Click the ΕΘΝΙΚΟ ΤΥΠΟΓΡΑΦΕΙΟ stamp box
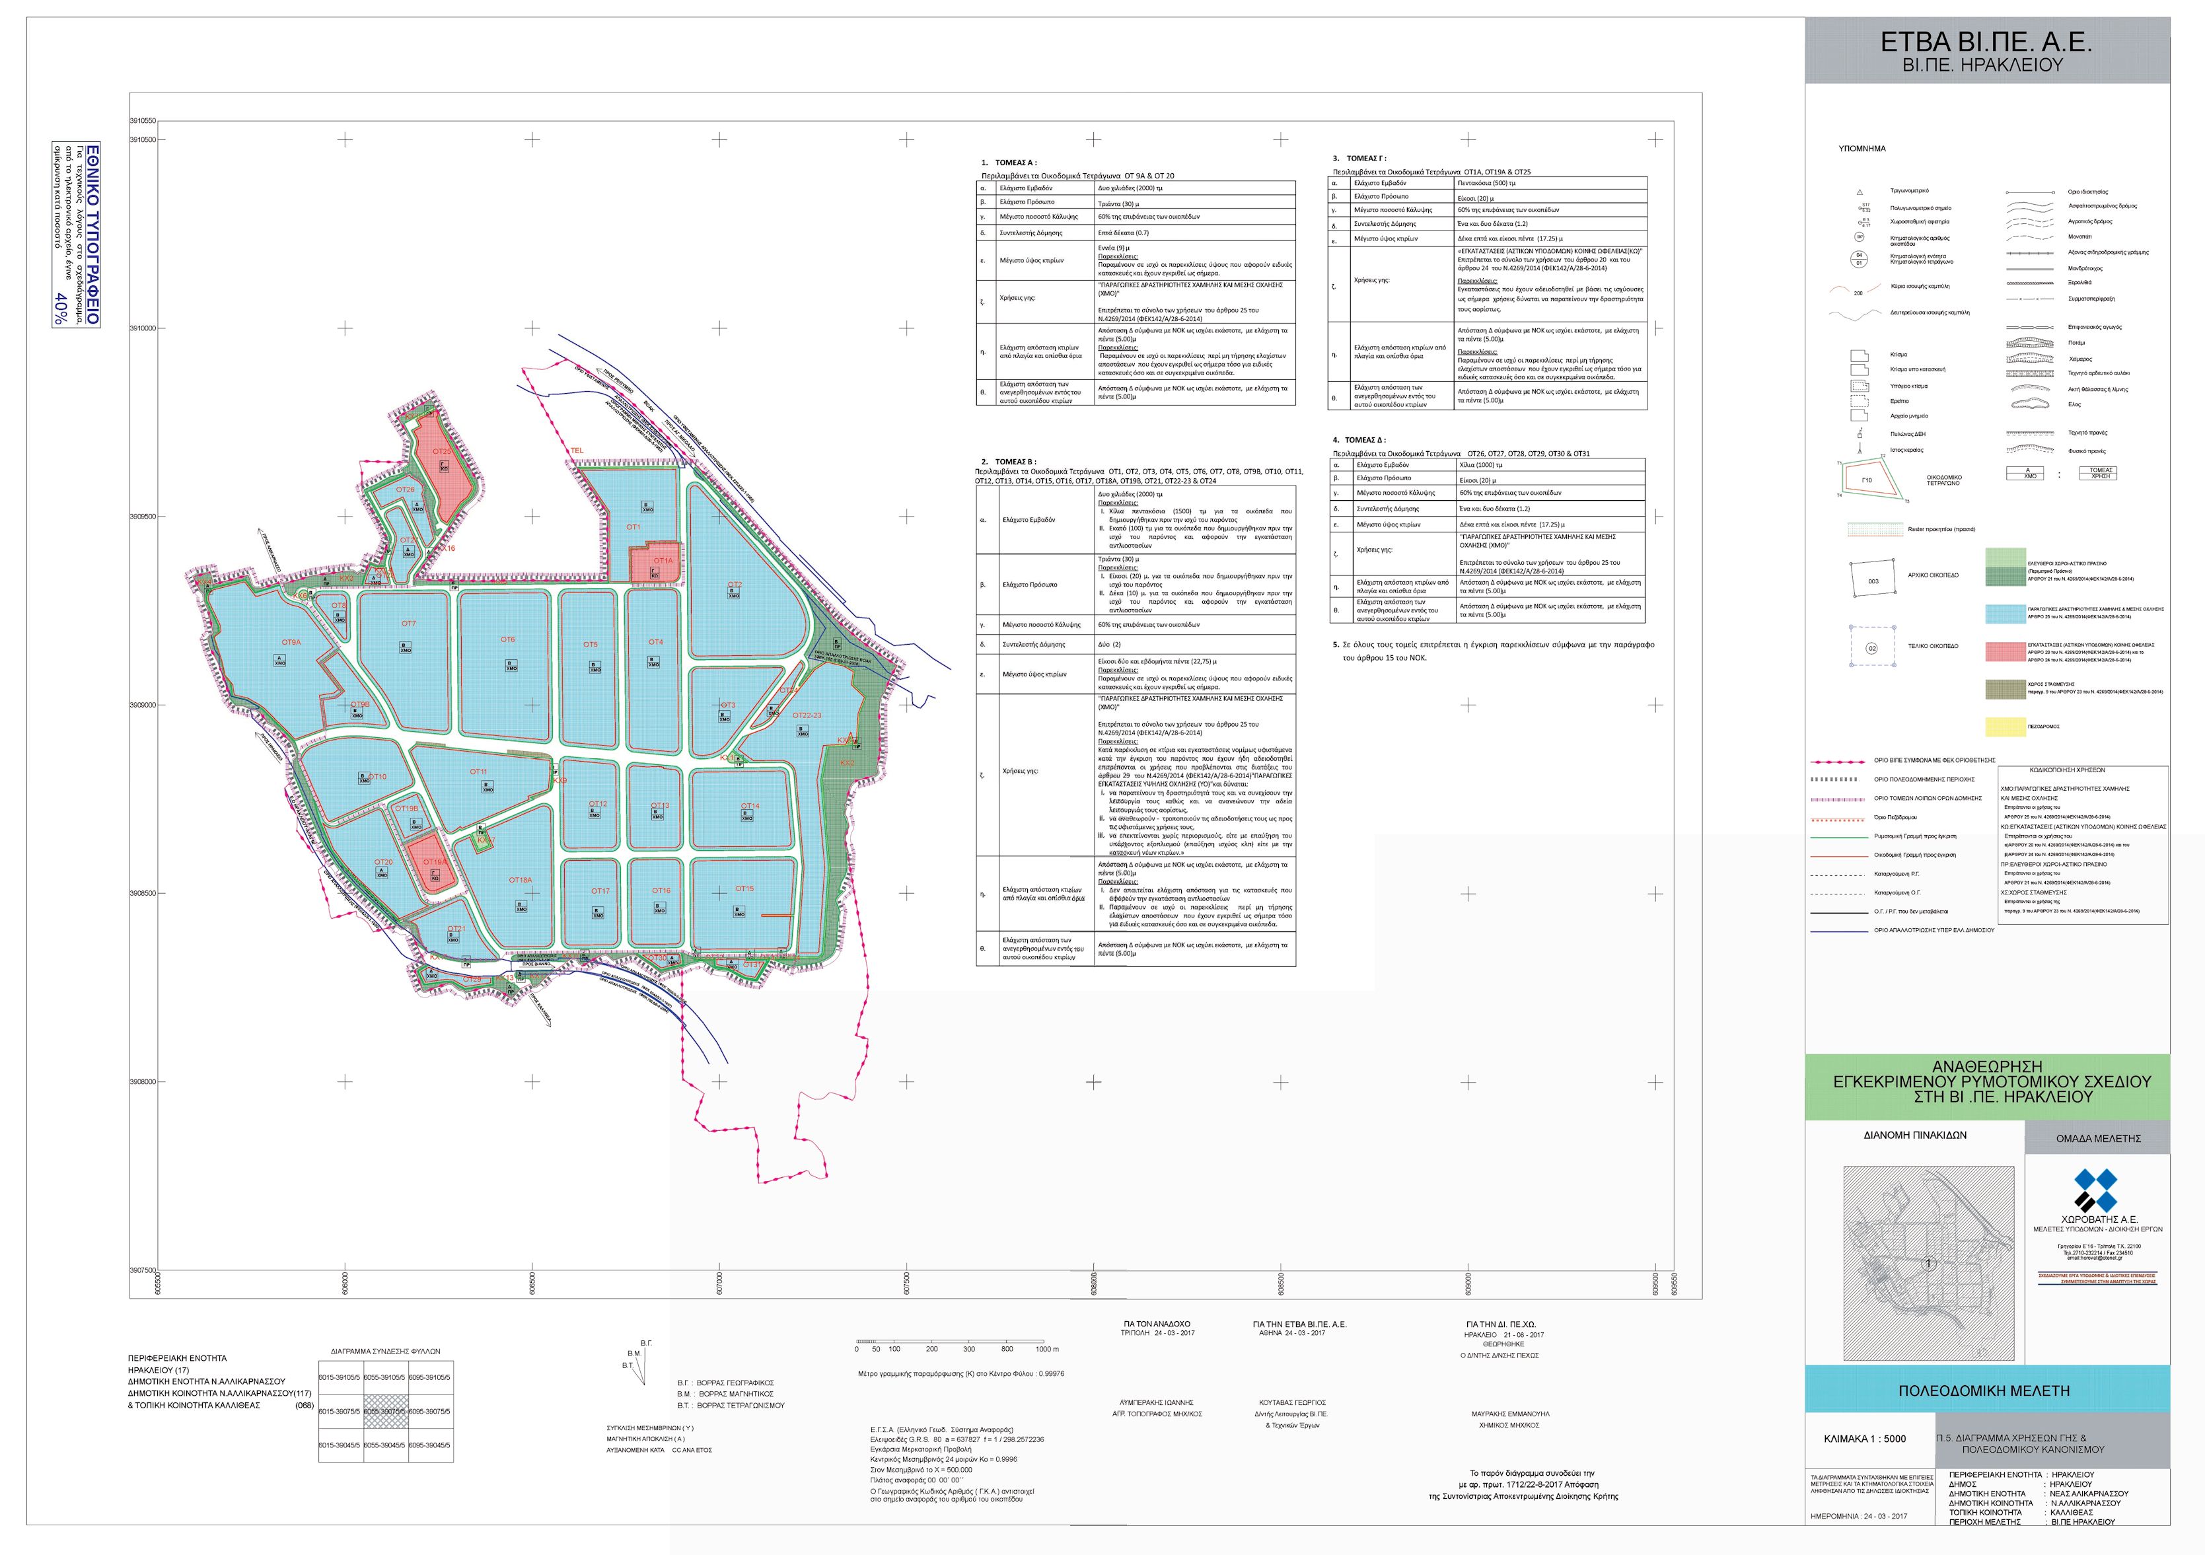The width and height of the screenshot is (2205, 1555). coord(76,235)
